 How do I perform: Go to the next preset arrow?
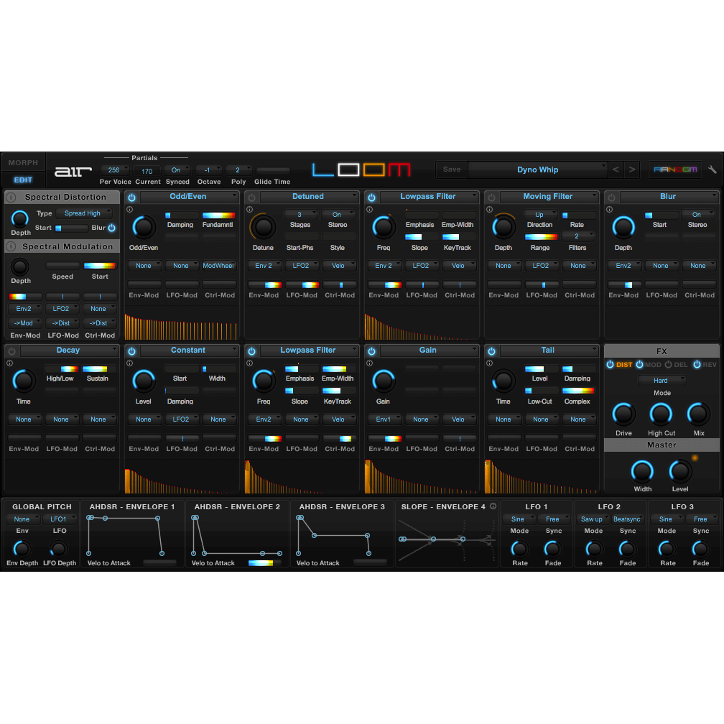(x=632, y=170)
